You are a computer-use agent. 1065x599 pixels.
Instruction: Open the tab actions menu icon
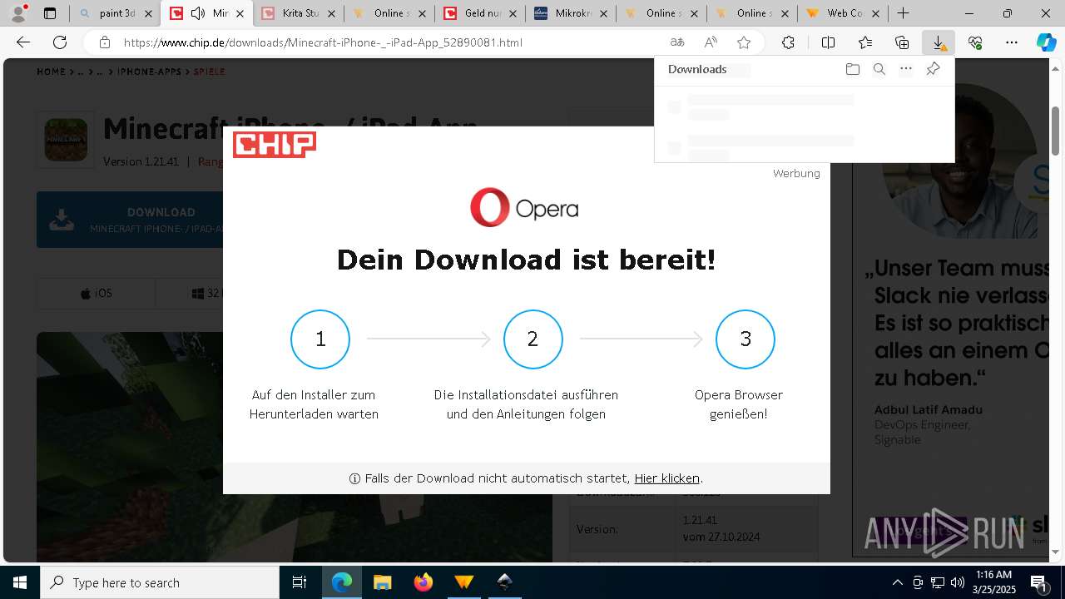[x=50, y=13]
